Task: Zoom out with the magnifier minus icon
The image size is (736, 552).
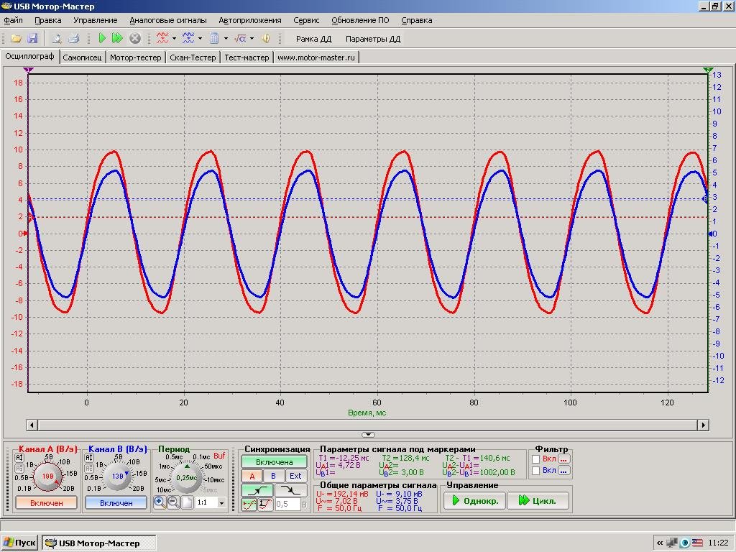Action: (173, 502)
